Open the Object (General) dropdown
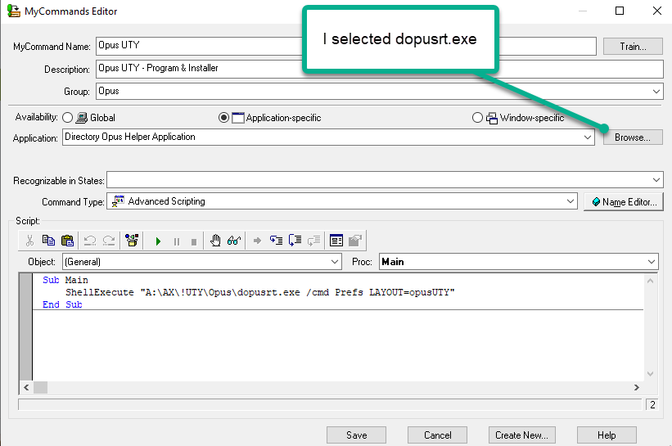The height and width of the screenshot is (446, 672). (x=335, y=261)
